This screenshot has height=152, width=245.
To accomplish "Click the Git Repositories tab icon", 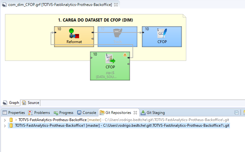I will tap(102, 113).
